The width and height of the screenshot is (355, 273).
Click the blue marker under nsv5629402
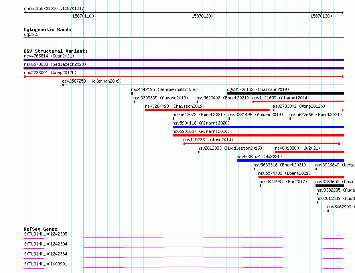coord(197,102)
